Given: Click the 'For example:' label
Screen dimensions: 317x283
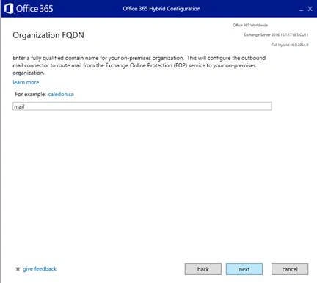Looking at the screenshot, I should coord(31,94).
